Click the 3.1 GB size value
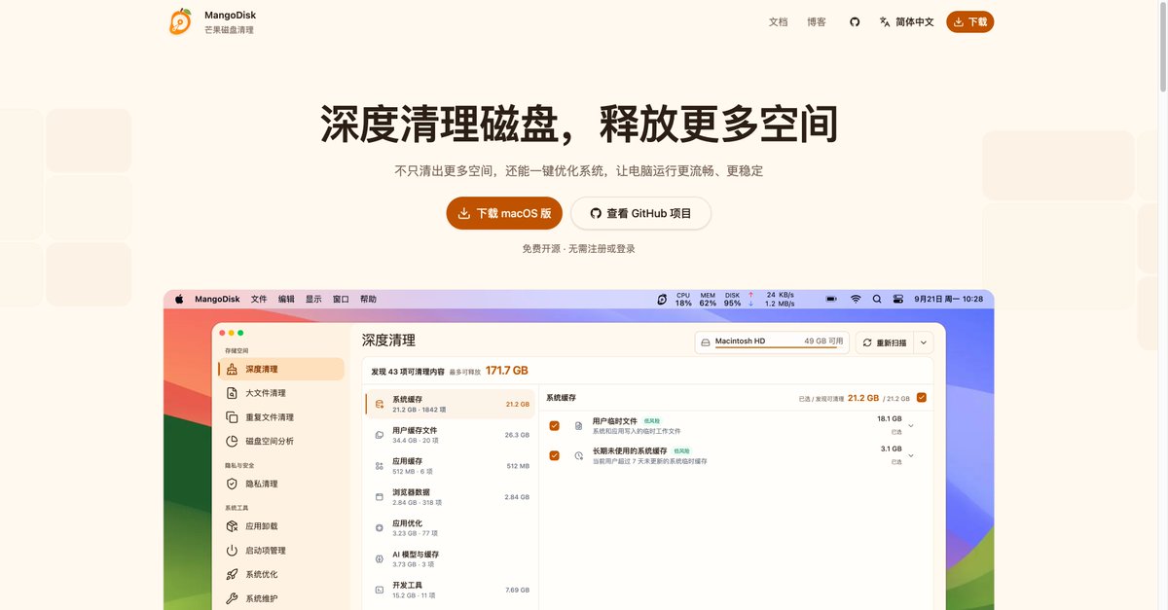 [892, 449]
